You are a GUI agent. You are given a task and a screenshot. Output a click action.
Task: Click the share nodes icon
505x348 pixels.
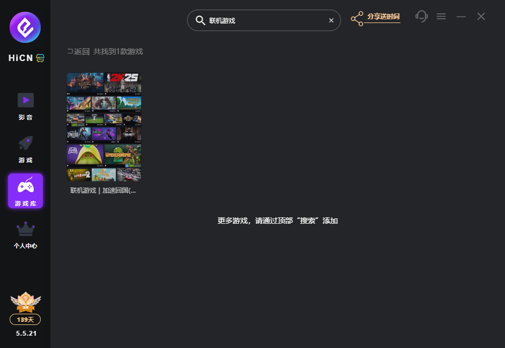click(x=357, y=19)
